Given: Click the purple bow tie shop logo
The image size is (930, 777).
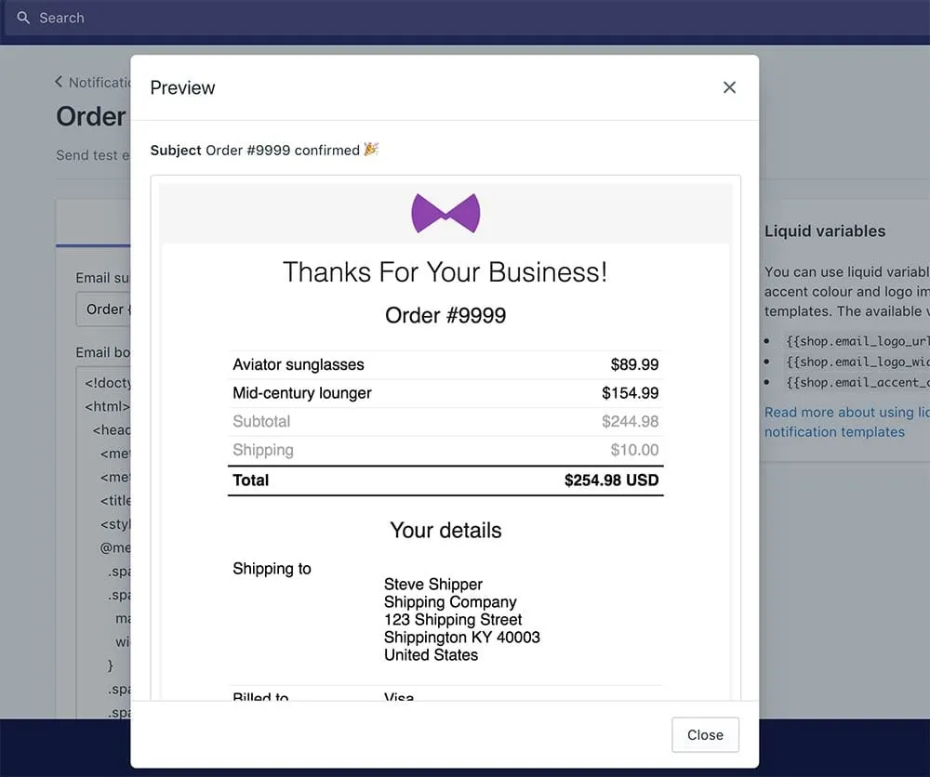Looking at the screenshot, I should point(445,215).
